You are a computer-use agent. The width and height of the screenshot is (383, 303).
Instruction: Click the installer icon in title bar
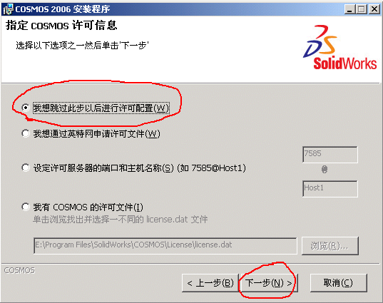click(8, 9)
